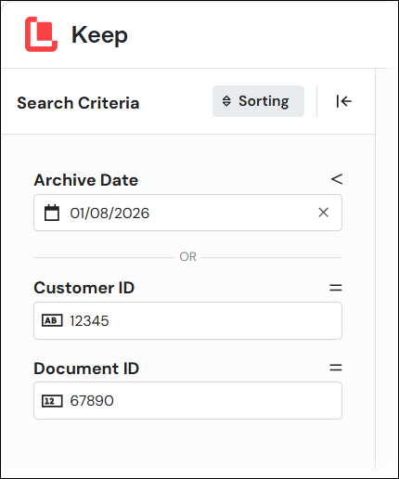Open the Archive Date calendar picker
Viewport: 399px width, 479px height.
tap(52, 213)
